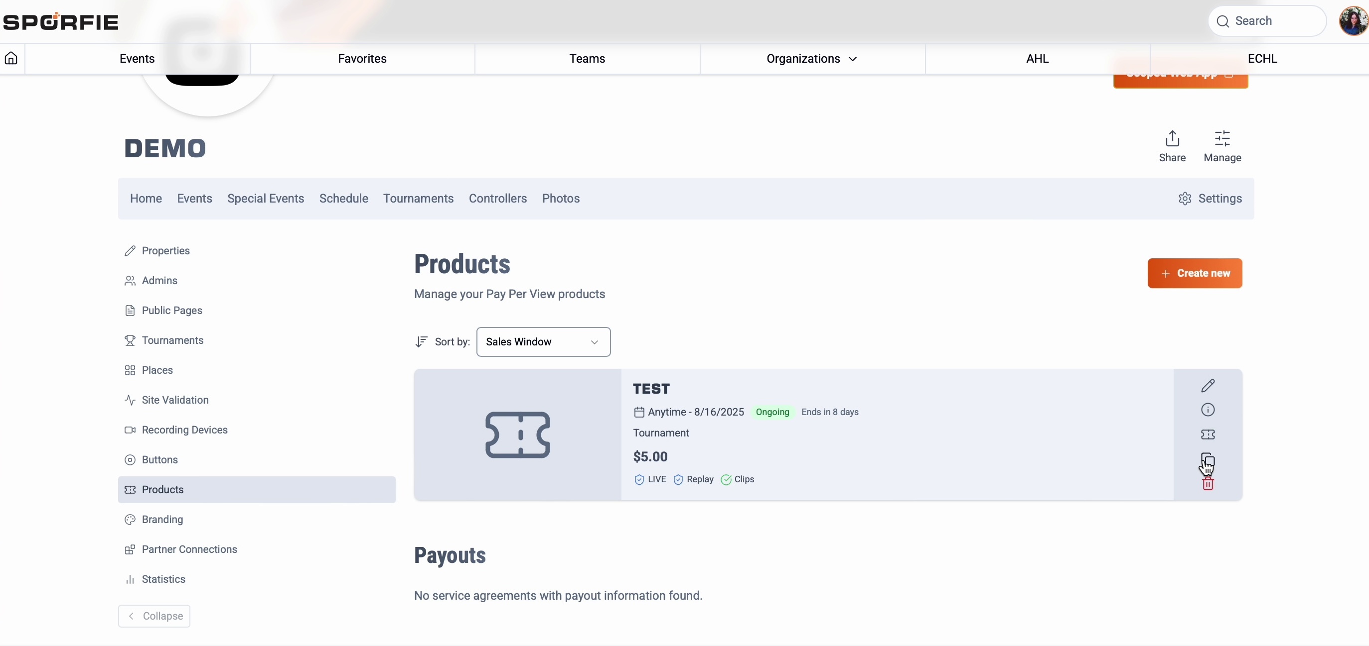Click the Create new button

[x=1194, y=273]
